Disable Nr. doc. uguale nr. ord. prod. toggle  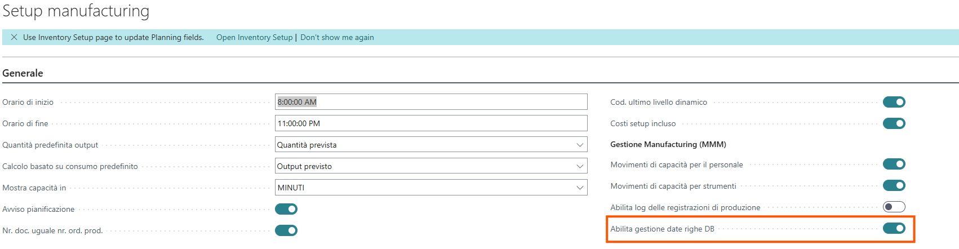coord(286,230)
